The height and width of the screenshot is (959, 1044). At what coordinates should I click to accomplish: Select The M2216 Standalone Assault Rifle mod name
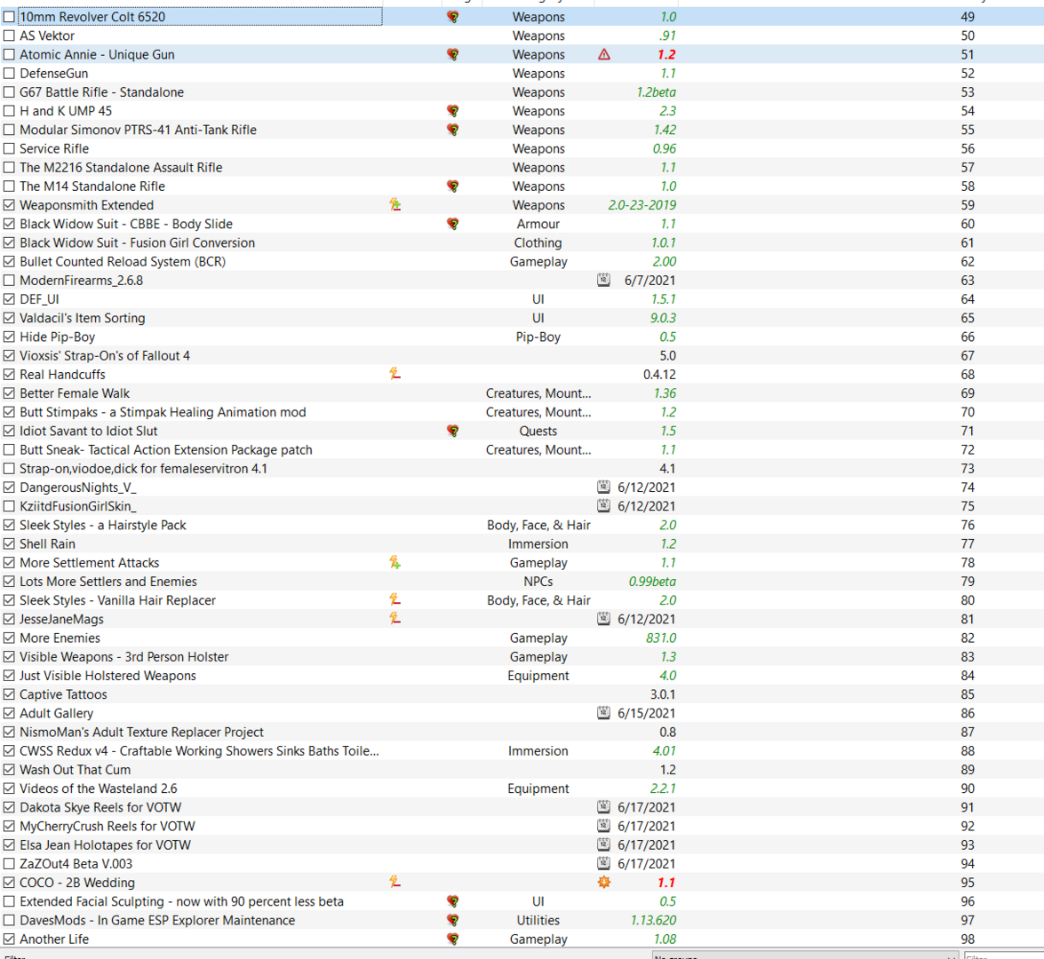click(121, 168)
